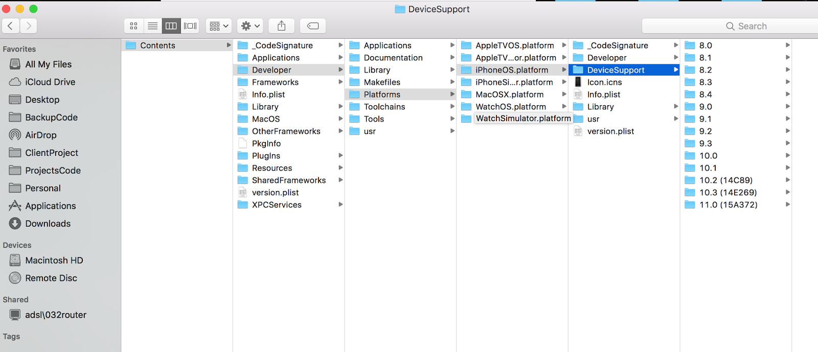Viewport: 818px width, 352px height.
Task: Switch to column view
Action: (171, 26)
